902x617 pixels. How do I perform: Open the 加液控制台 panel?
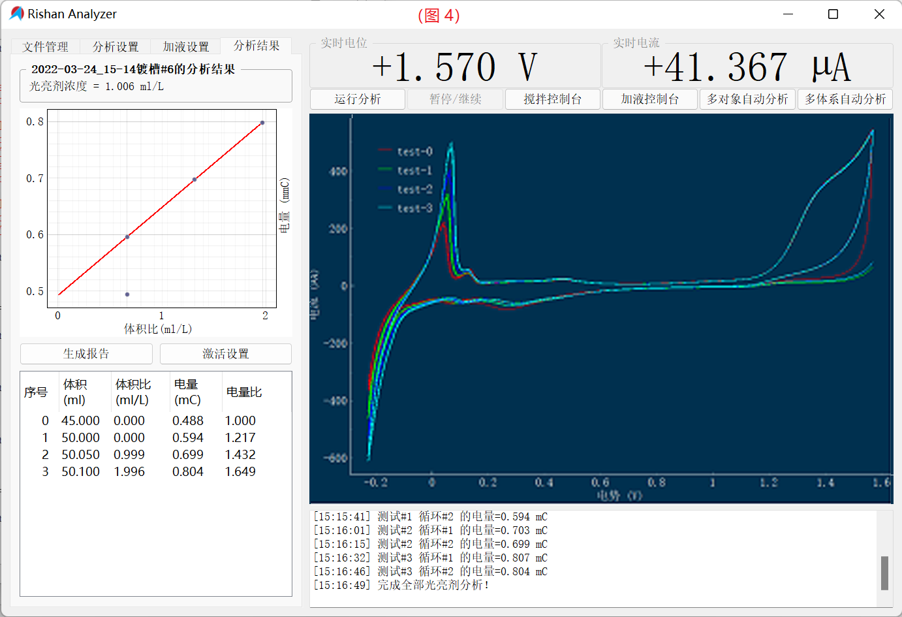tap(649, 99)
